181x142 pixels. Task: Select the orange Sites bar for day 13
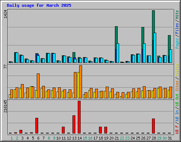[75, 85]
